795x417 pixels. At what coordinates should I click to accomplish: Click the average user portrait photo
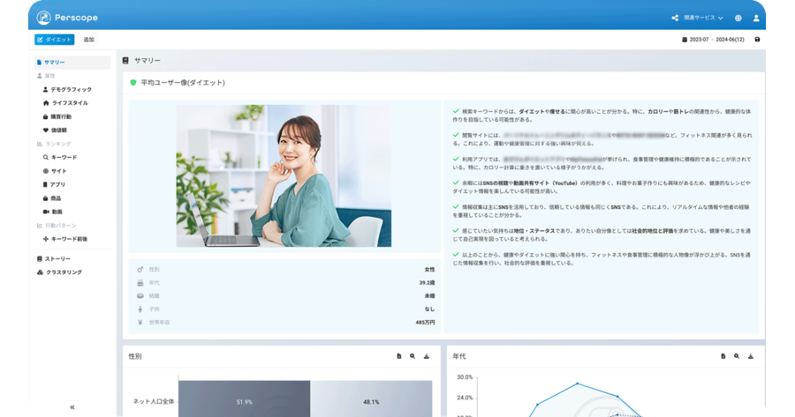click(284, 175)
